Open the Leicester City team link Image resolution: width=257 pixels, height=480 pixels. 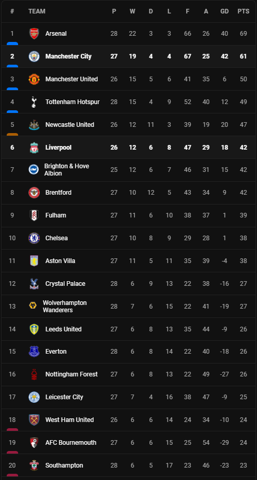point(64,397)
